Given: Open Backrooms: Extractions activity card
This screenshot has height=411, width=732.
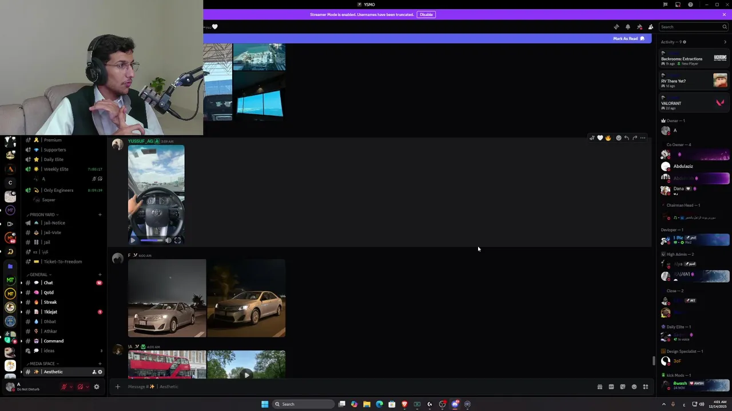Looking at the screenshot, I should [x=694, y=58].
